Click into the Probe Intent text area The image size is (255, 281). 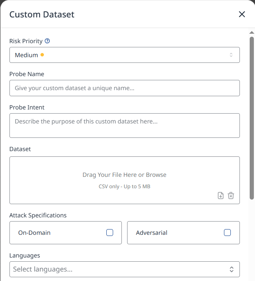[124, 125]
